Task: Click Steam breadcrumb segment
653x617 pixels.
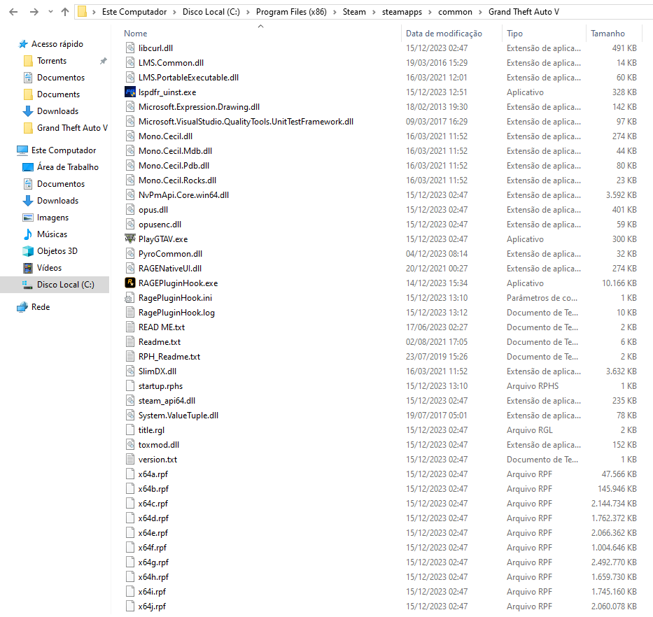Action: coord(354,12)
